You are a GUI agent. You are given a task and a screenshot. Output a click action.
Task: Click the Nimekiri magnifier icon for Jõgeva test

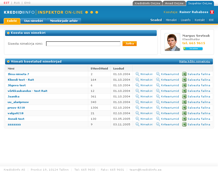coord(137,85)
